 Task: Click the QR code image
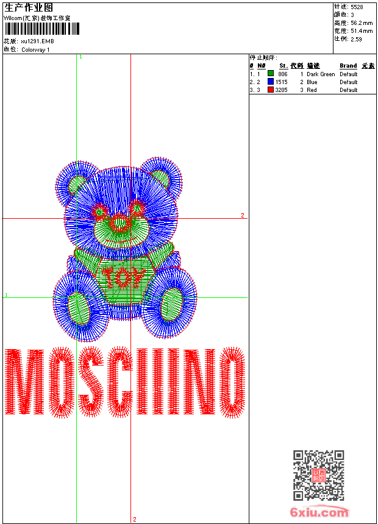pos(319,475)
